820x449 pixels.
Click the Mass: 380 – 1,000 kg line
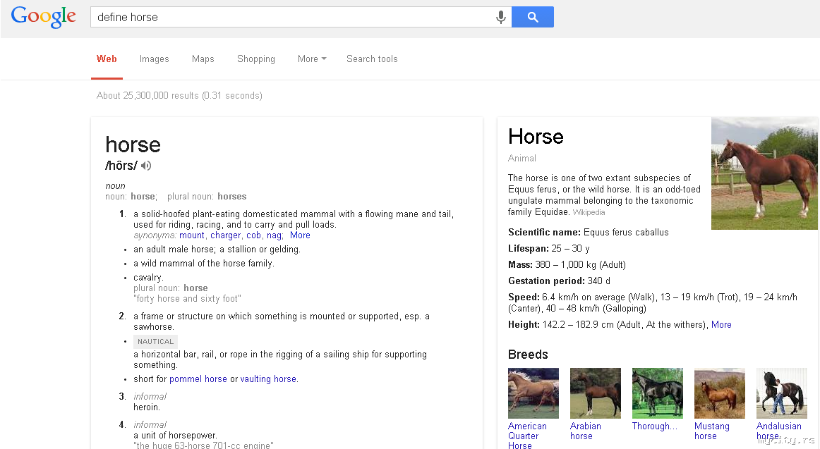[x=567, y=265]
